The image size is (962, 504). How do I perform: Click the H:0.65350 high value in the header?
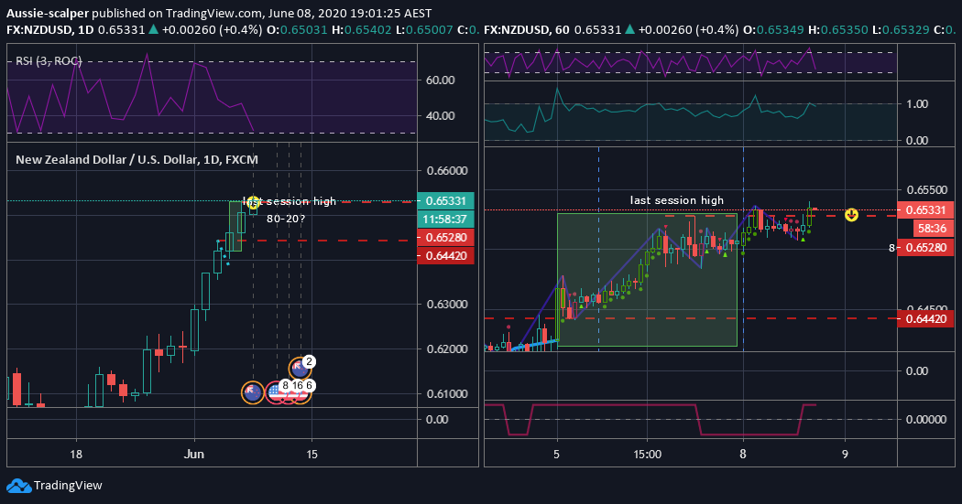pos(837,29)
